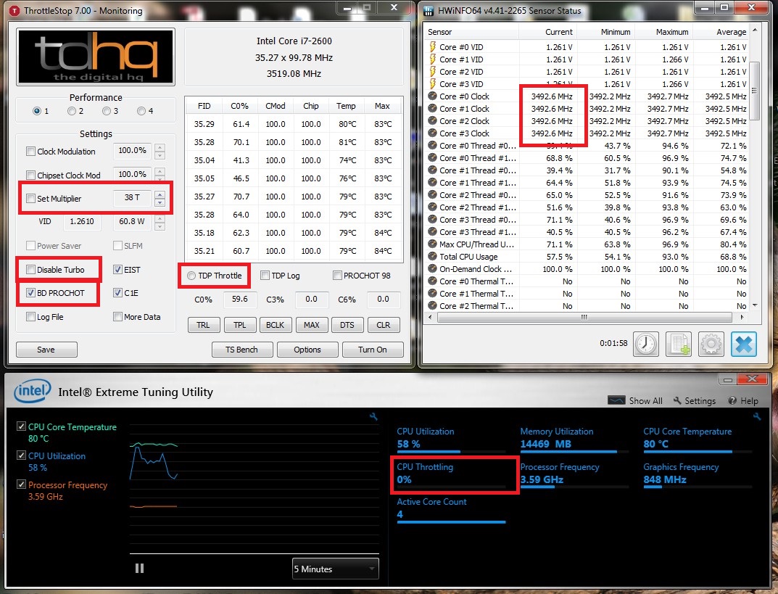Increase the Set Multiplier stepper value

(160, 194)
